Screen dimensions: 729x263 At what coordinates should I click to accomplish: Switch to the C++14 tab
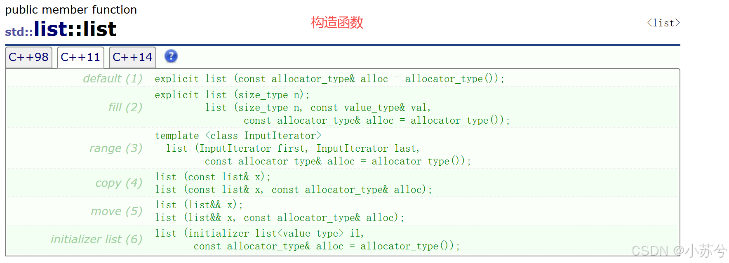tap(132, 57)
